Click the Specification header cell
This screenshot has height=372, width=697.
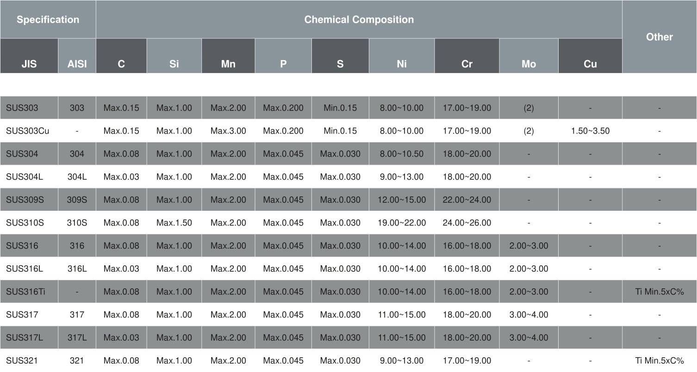(x=48, y=19)
